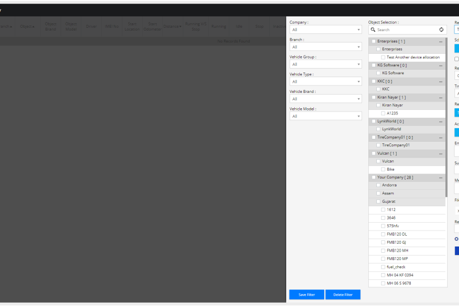The height and width of the screenshot is (306, 459).
Task: Enable the Gujarat branch checkbox
Action: [379, 202]
